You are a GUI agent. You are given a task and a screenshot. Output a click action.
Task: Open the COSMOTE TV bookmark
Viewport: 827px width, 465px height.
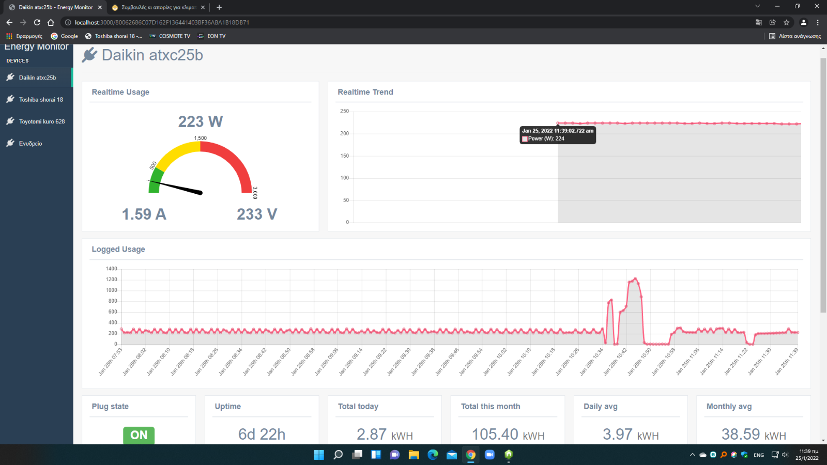170,36
